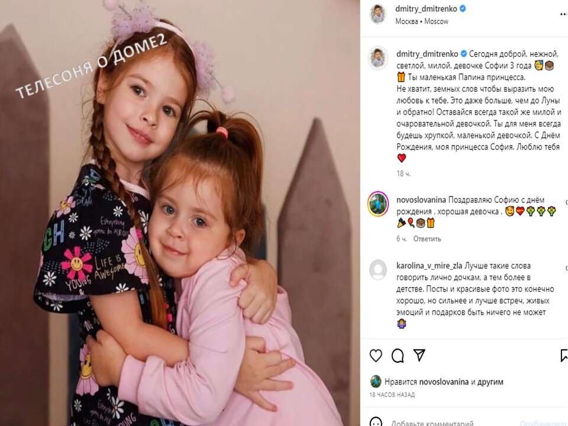568x426 pixels.
Task: Share post with the paper plane icon
Action: 419,355
